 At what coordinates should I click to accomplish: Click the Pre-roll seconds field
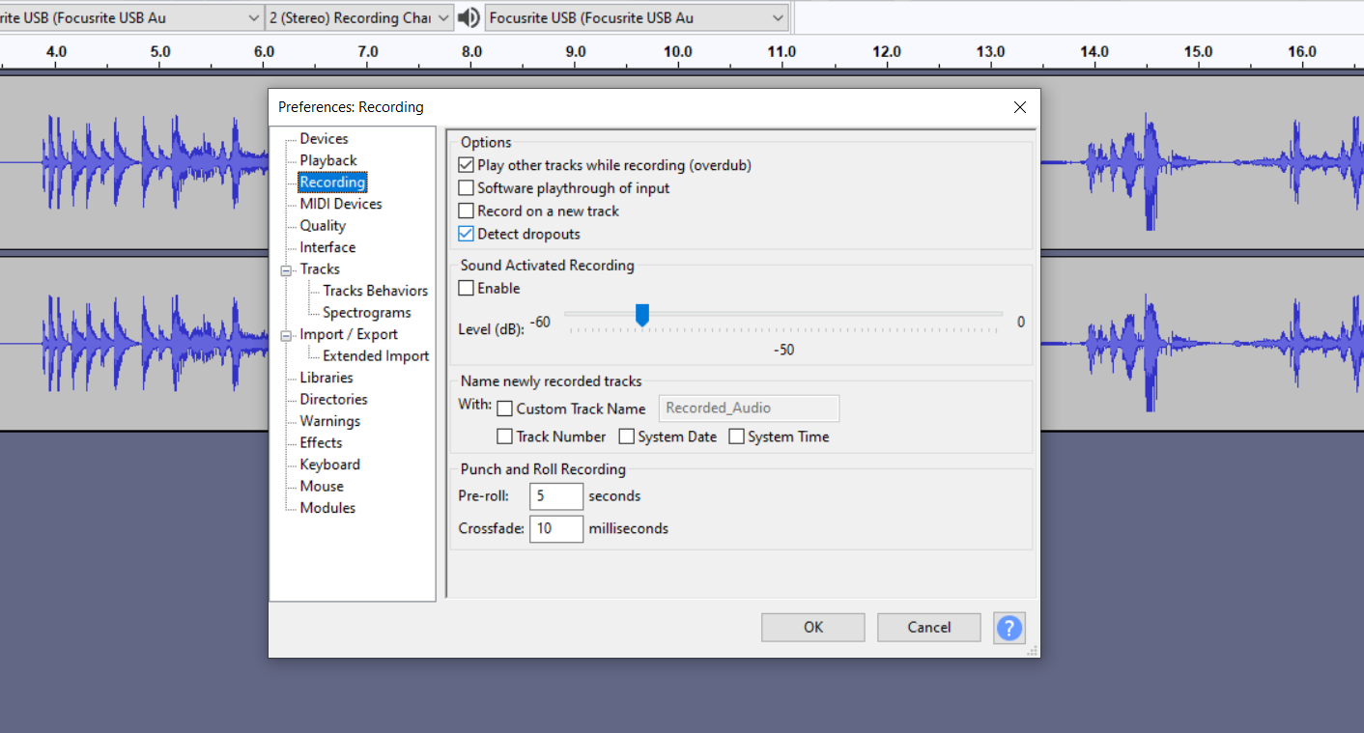pyautogui.click(x=556, y=496)
